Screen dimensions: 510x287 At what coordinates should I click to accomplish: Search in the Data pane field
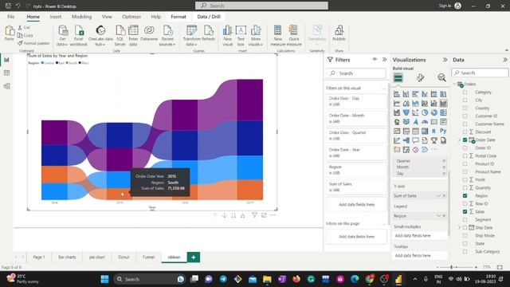click(x=480, y=73)
